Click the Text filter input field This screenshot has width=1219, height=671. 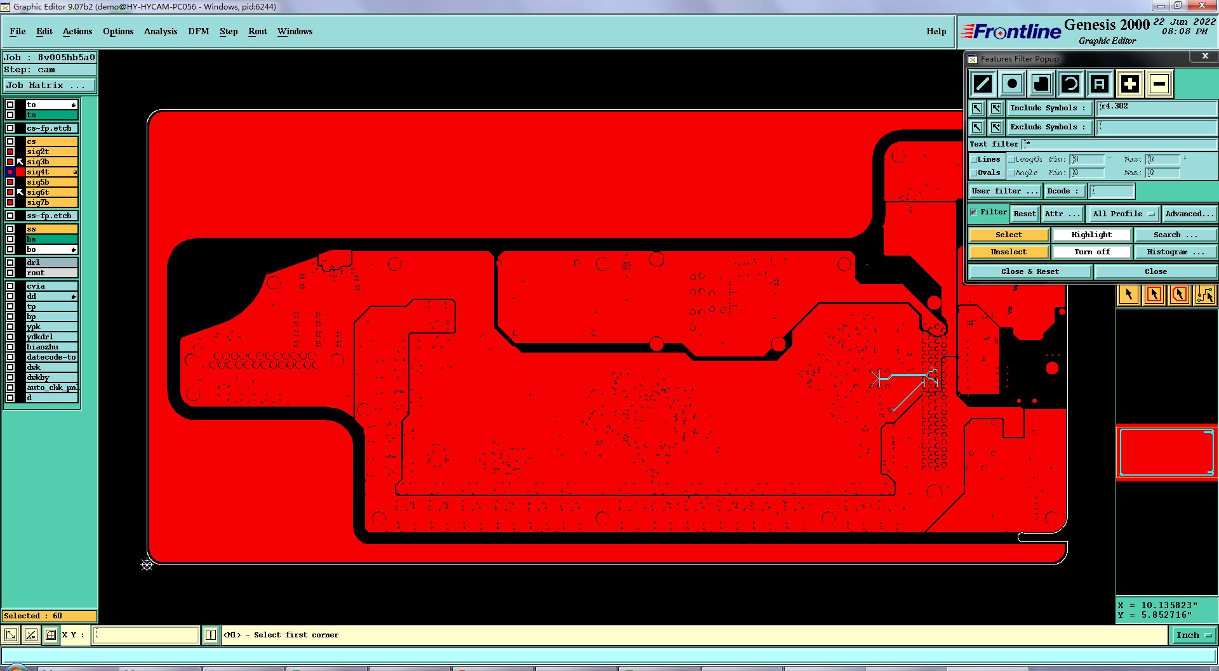click(x=1119, y=144)
